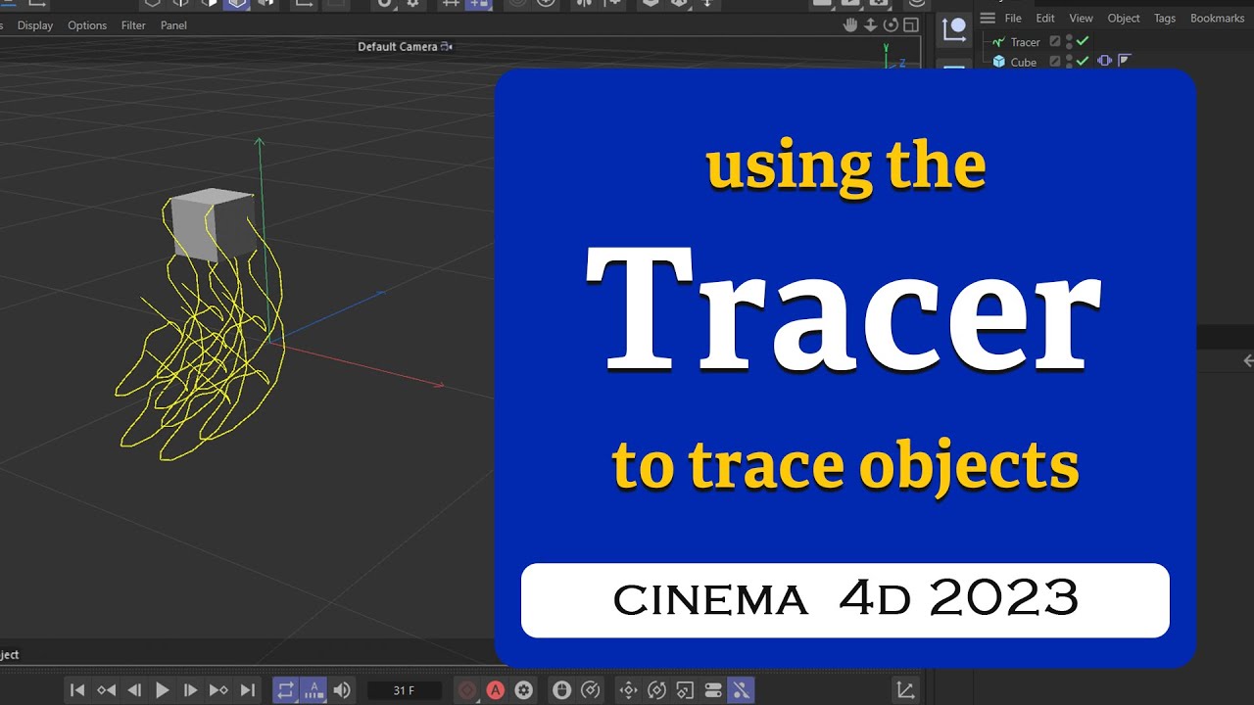The image size is (1254, 705).
Task: Open keyframe selection settings gear
Action: [x=524, y=690]
